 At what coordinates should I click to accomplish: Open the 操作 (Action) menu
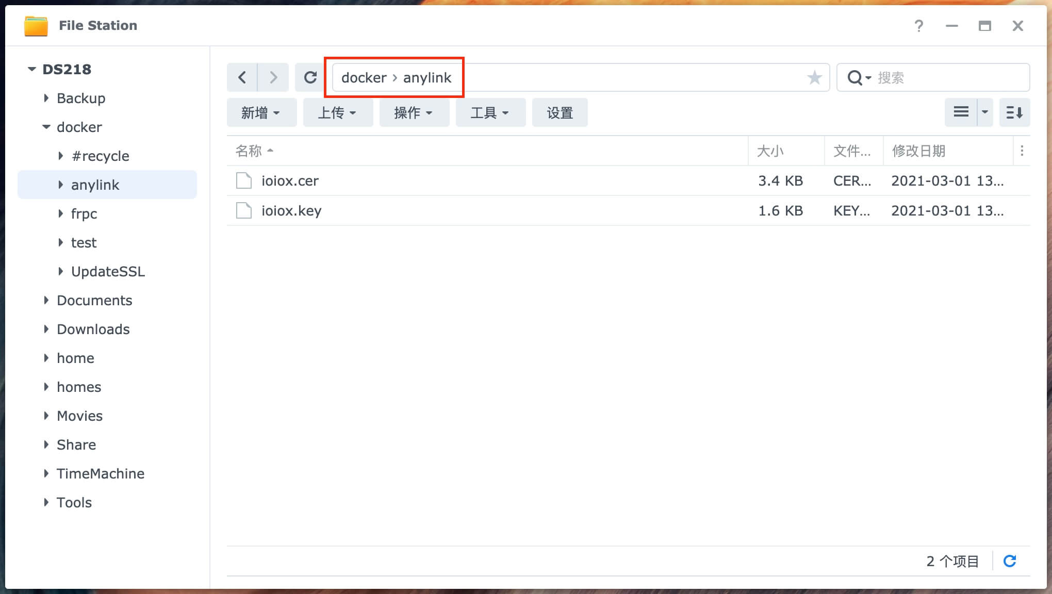pos(414,112)
